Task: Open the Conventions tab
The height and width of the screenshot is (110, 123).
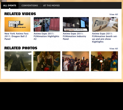Action: [x=30, y=5]
